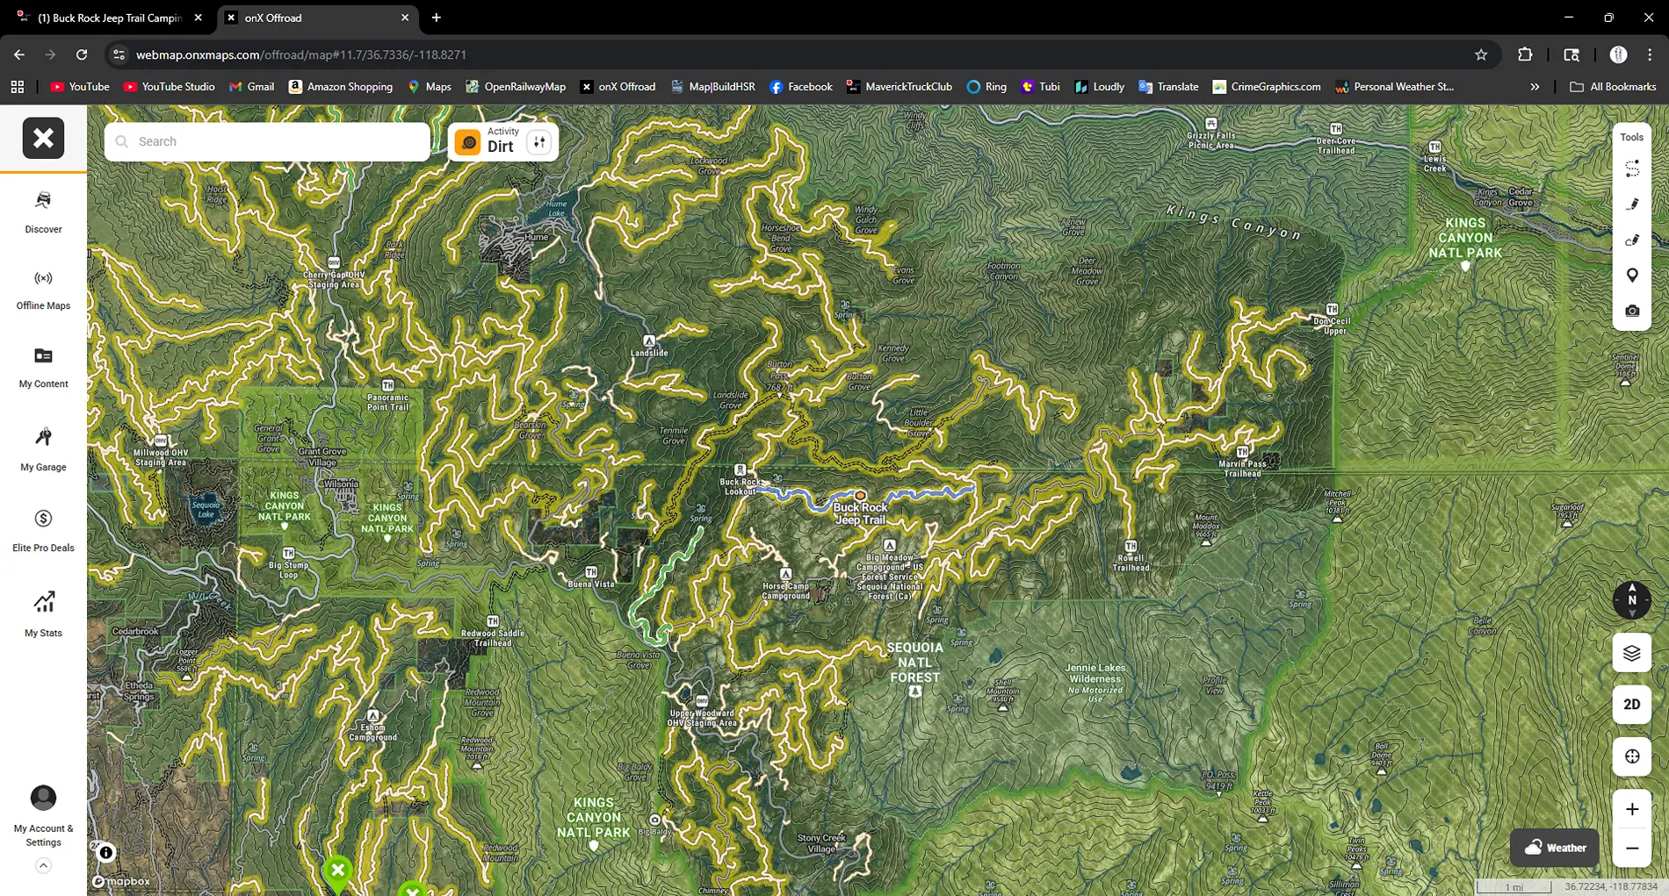Screen dimensions: 1669x896
Task: Open the YouTube Studio bookmark
Action: [x=170, y=87]
